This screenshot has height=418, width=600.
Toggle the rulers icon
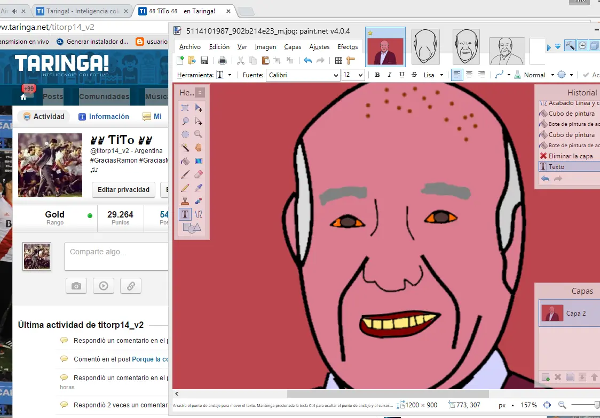click(351, 60)
